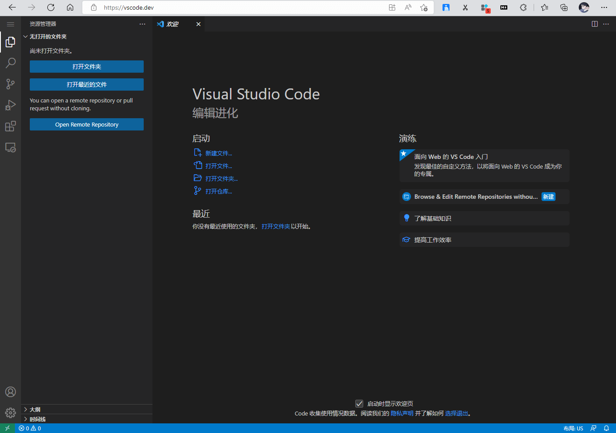616x433 pixels.
Task: Open the Run and Debug view
Action: (11, 105)
